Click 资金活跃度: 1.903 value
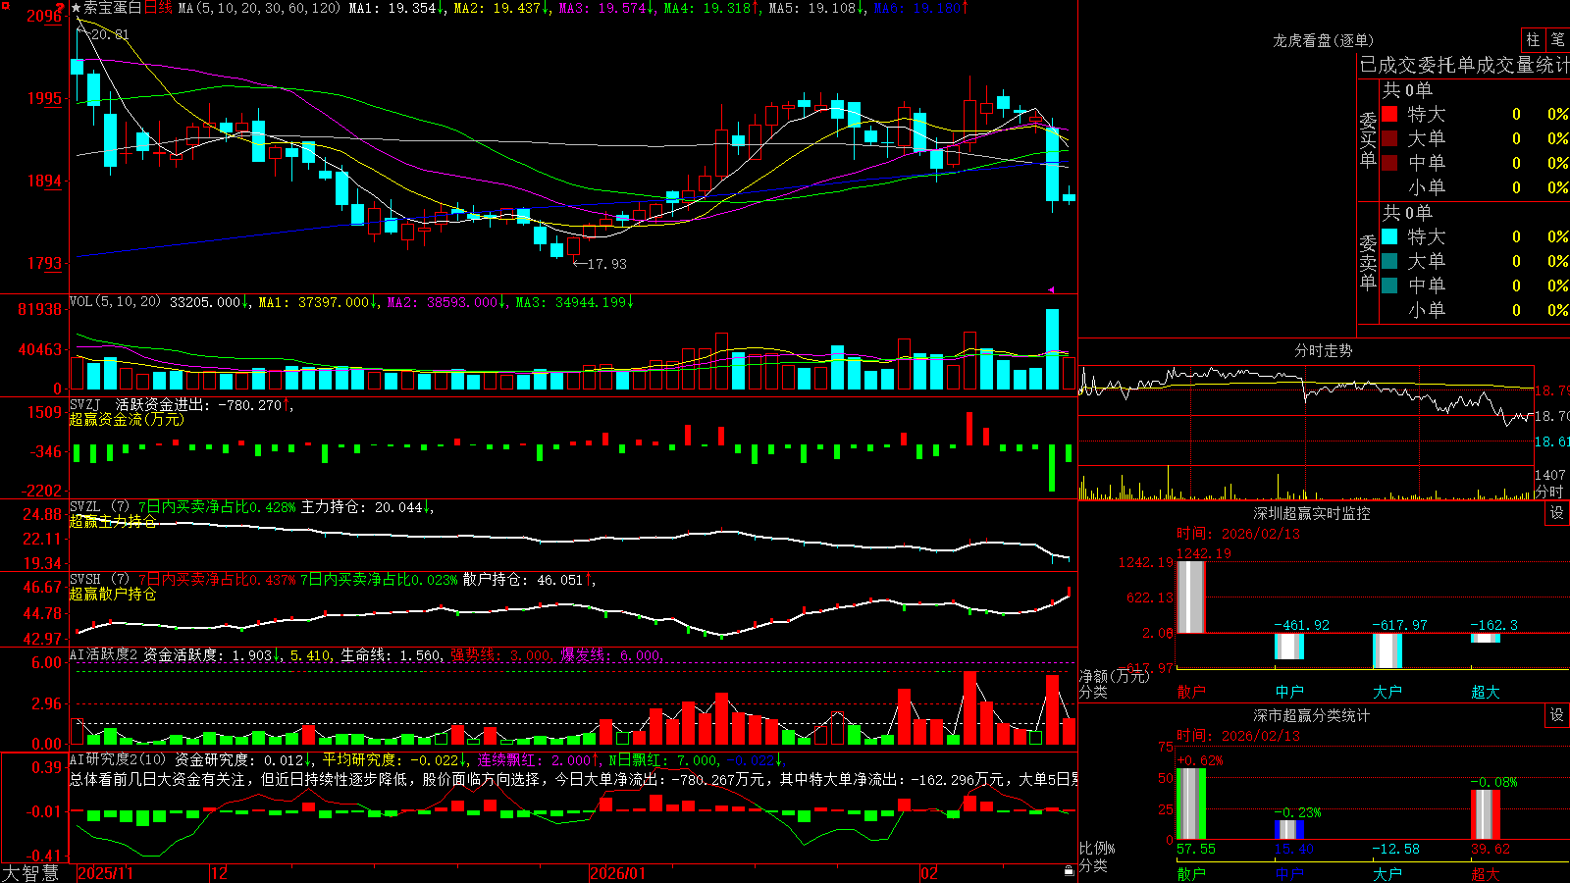 click(214, 654)
